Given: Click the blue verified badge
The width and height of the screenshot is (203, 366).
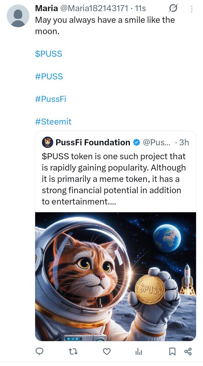Looking at the screenshot, I should pos(136,142).
